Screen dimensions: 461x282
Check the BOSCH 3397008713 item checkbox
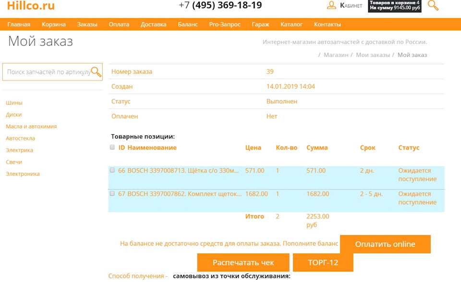[112, 169]
